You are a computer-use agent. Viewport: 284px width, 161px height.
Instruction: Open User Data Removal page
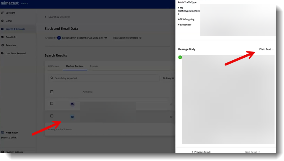(15, 53)
